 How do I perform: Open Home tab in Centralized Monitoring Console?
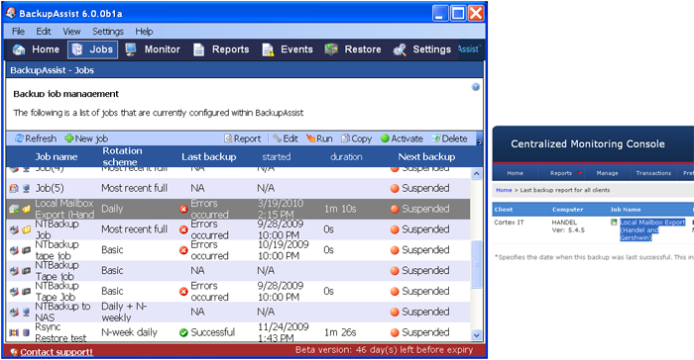[x=515, y=173]
